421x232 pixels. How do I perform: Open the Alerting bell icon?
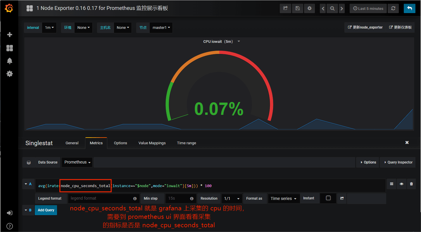point(10,61)
